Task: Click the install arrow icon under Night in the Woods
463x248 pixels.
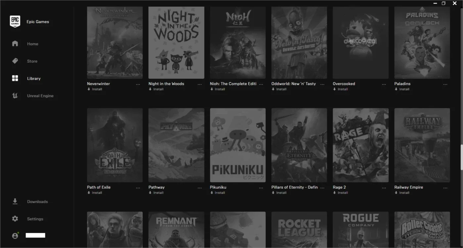Action: (x=150, y=89)
